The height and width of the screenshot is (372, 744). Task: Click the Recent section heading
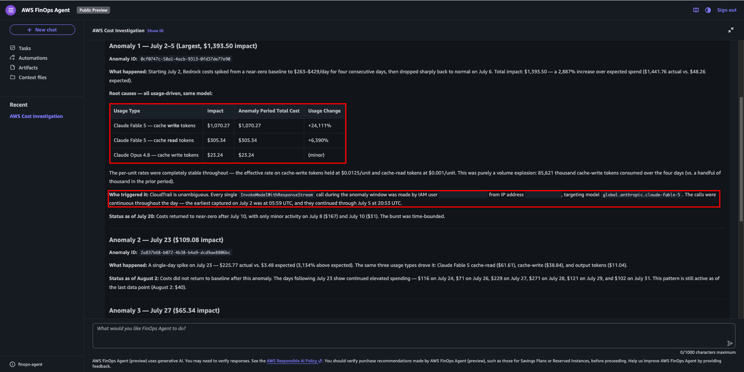pyautogui.click(x=19, y=105)
